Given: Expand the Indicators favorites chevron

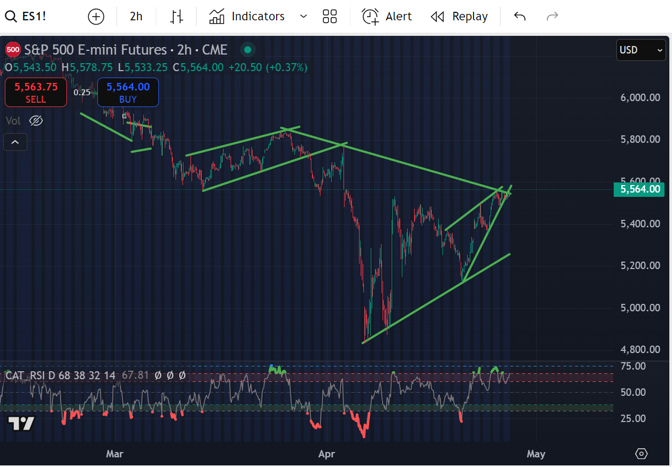Looking at the screenshot, I should [303, 17].
